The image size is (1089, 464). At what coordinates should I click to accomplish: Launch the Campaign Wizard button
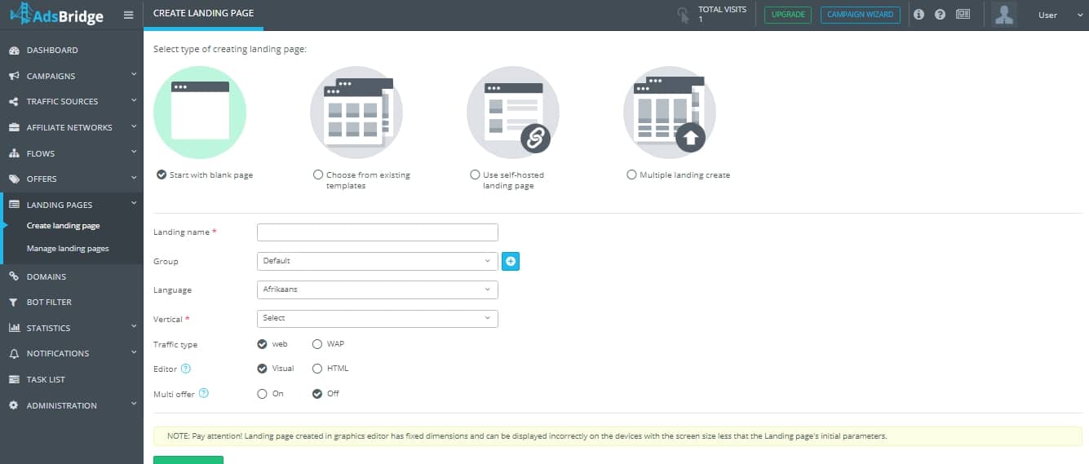(861, 15)
